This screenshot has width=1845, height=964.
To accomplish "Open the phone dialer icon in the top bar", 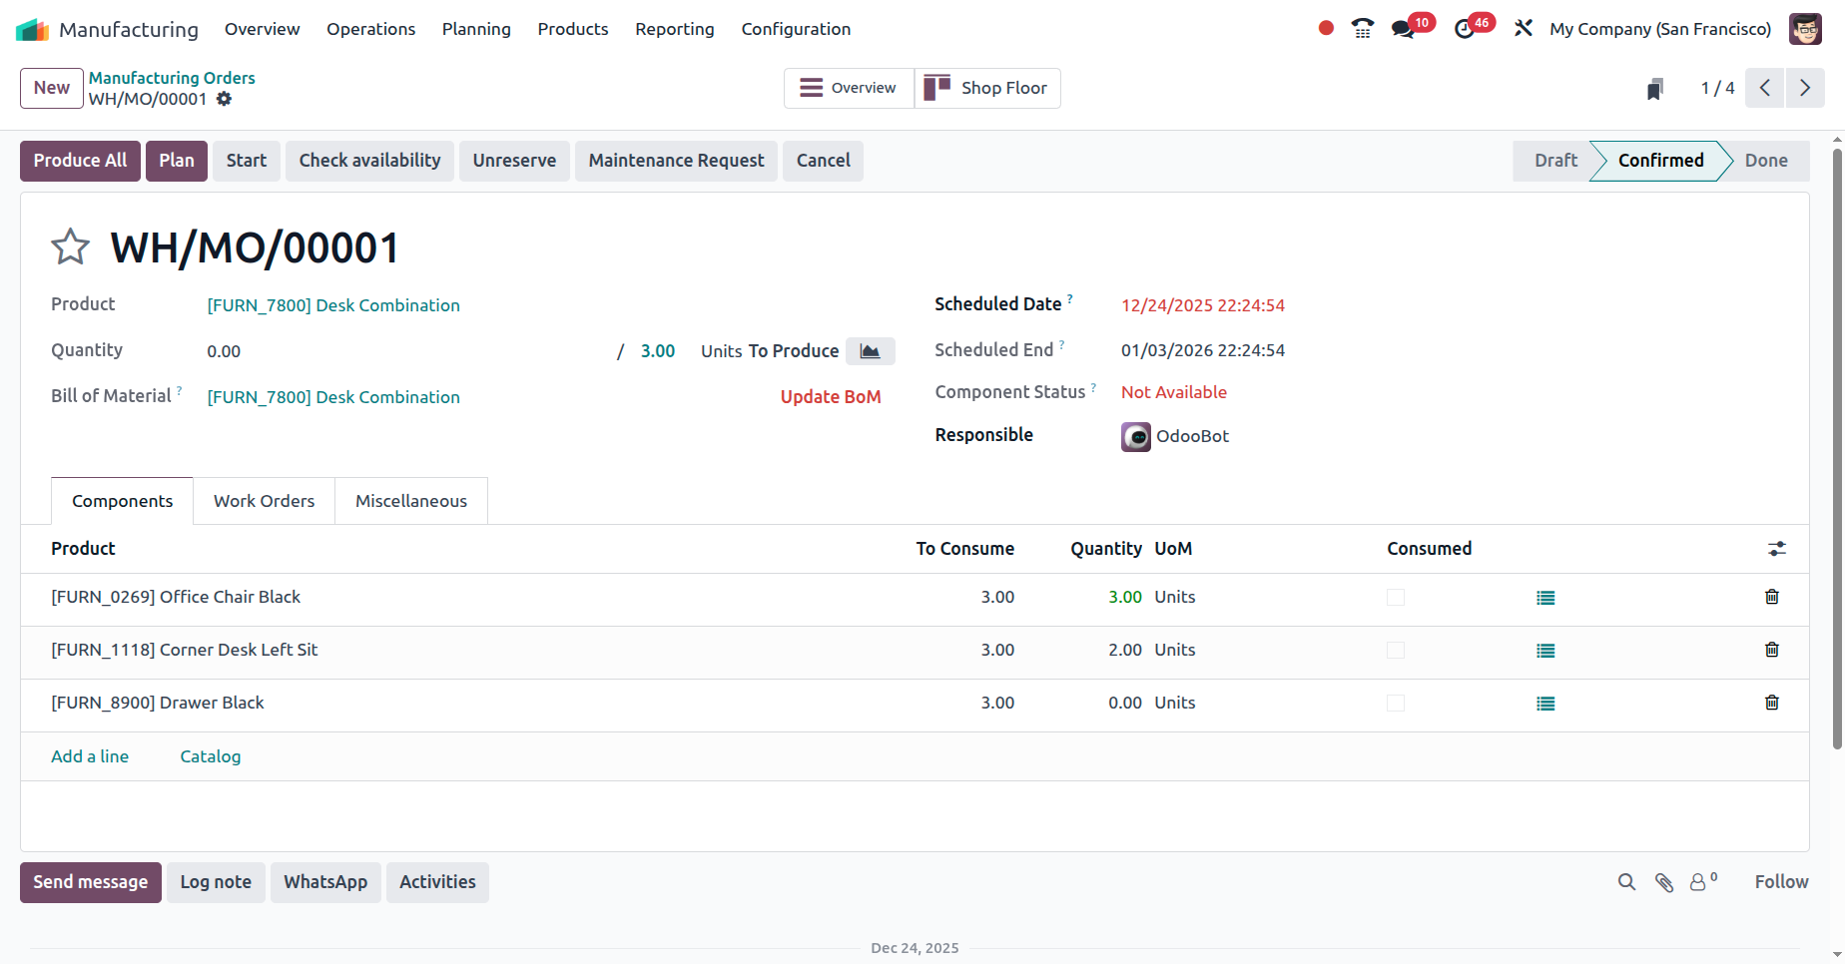I will coord(1362,29).
